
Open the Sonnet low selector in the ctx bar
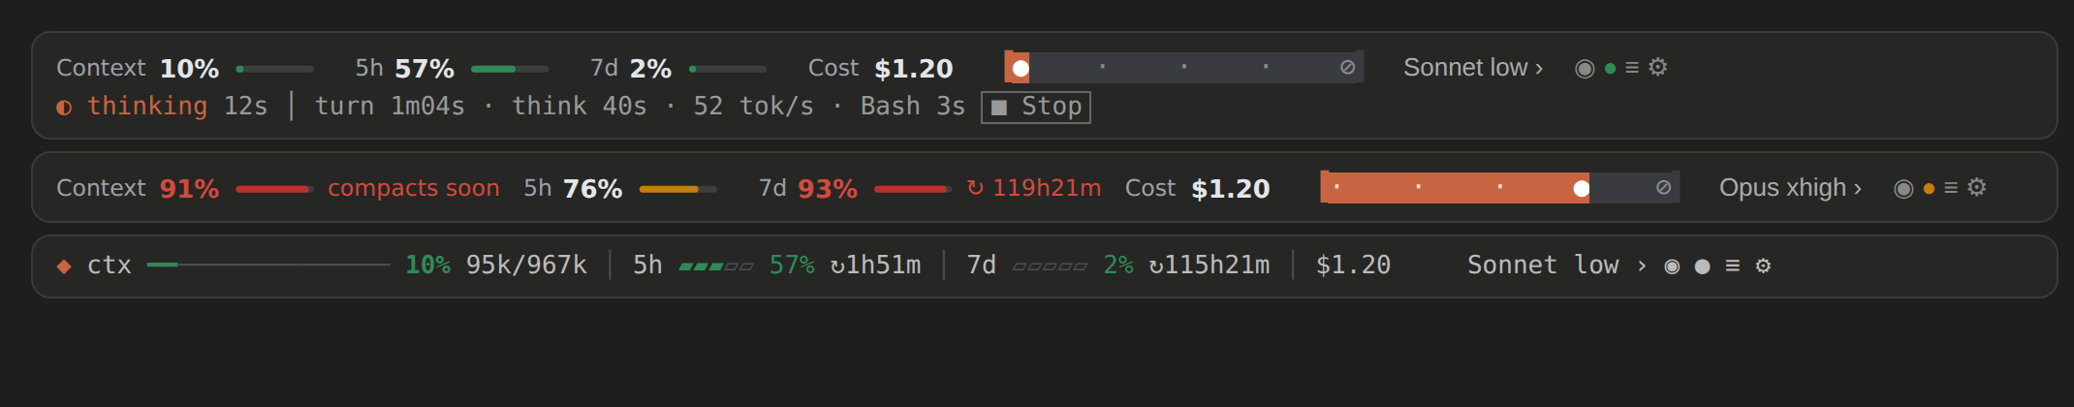point(1556,266)
